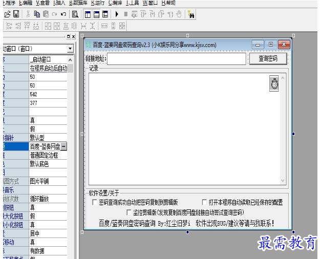Click the property list scroll-up arrow
Image resolution: width=321 pixels, height=259 pixels.
tap(70, 60)
